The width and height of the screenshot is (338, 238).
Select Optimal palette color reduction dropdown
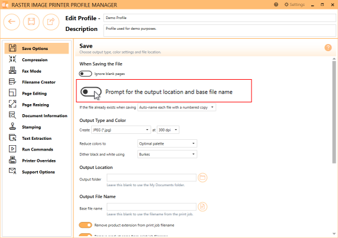pos(167,143)
